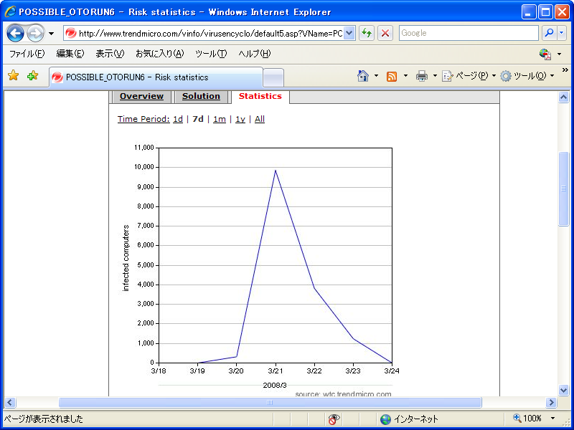Screen dimensions: 574x430
Task: Click the vertical scrollbar down arrow
Action: pyautogui.click(x=564, y=390)
